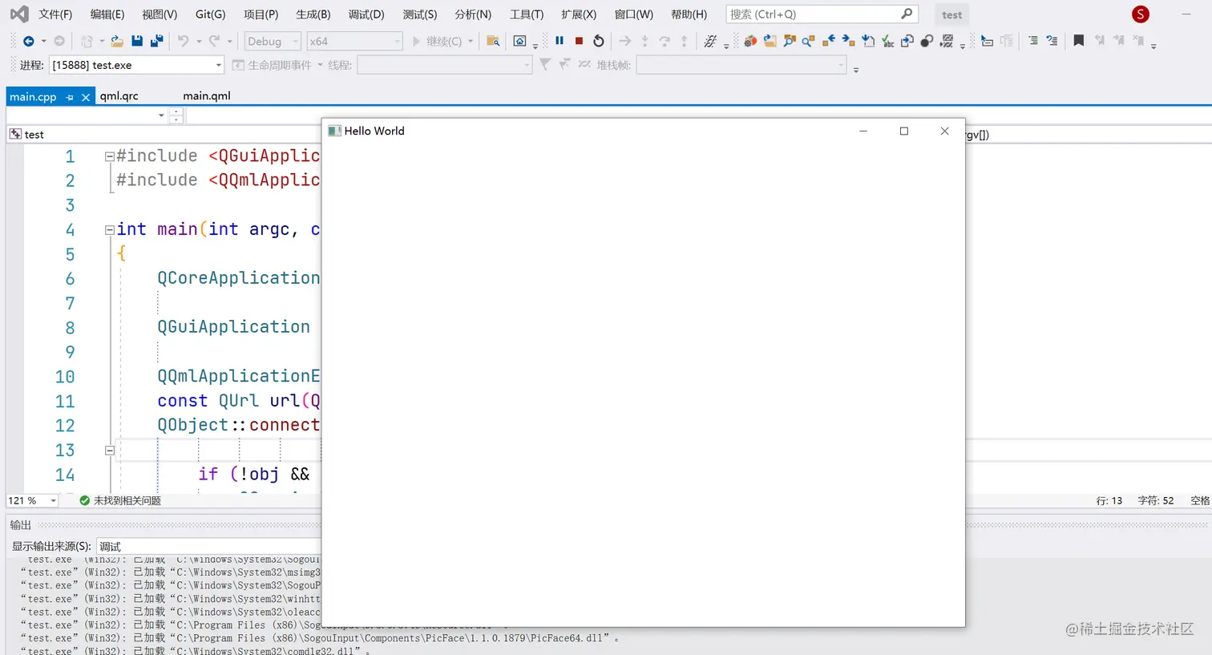Image resolution: width=1212 pixels, height=655 pixels.
Task: Click the 字符: 52 column indicator
Action: coord(1156,500)
